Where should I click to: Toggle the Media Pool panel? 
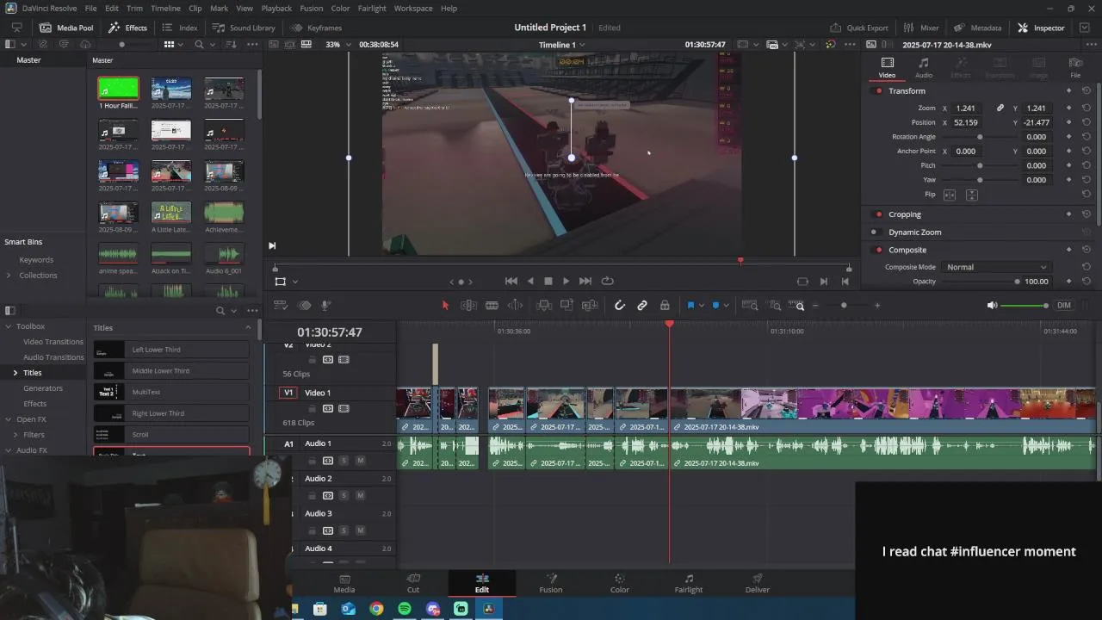click(x=66, y=28)
